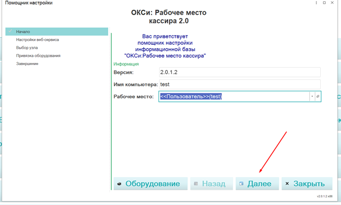Open the Рабочее место dropdown arrow
This screenshot has width=341, height=205.
coord(312,96)
